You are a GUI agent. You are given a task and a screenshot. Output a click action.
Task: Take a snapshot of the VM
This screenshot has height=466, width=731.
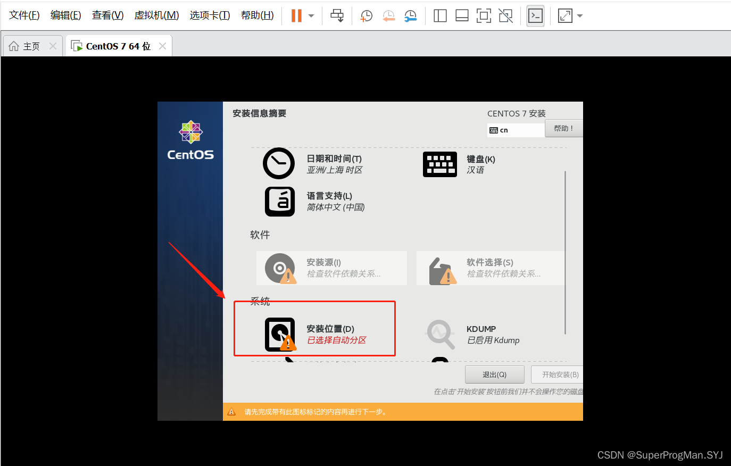click(x=366, y=16)
